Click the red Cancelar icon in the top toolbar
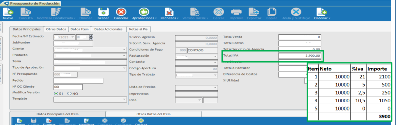The width and height of the screenshot is (396, 125). click(x=121, y=12)
